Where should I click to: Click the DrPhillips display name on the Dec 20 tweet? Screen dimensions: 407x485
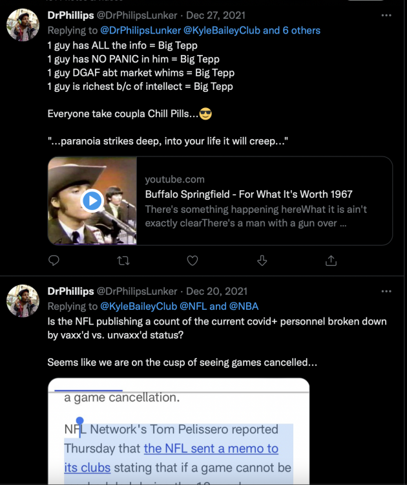tap(70, 292)
